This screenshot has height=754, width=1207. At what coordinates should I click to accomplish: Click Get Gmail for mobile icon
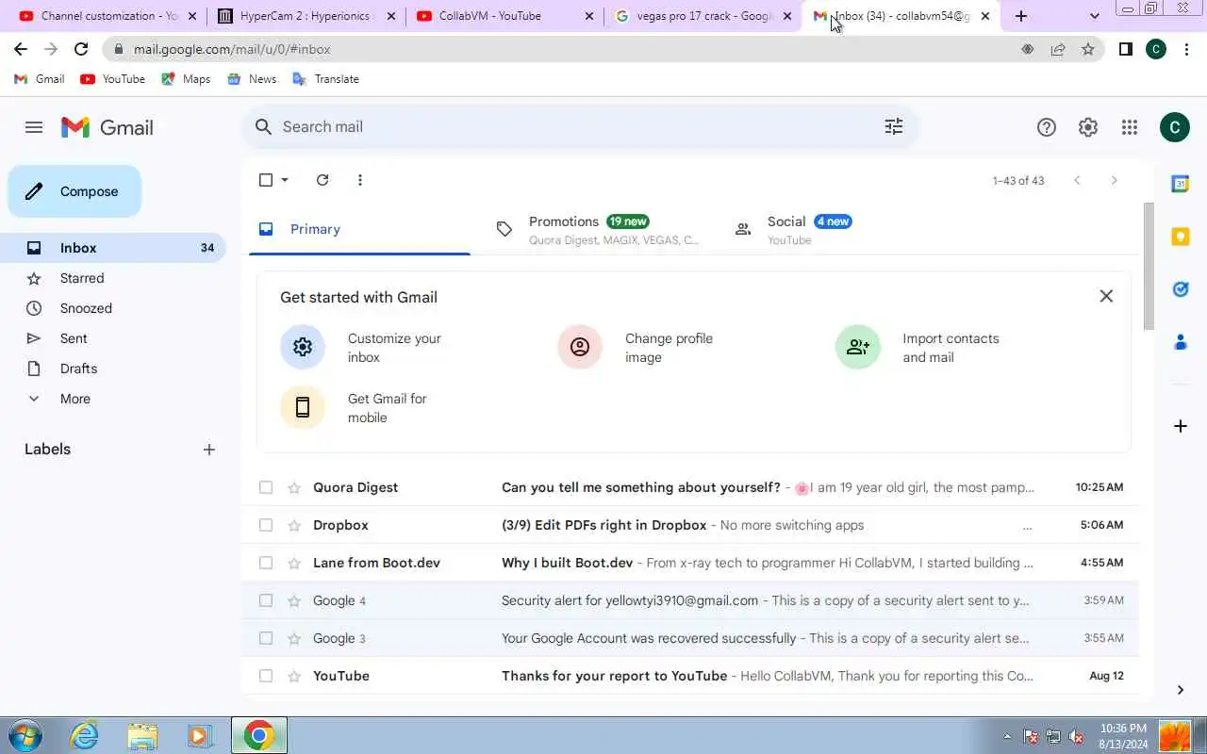point(303,407)
